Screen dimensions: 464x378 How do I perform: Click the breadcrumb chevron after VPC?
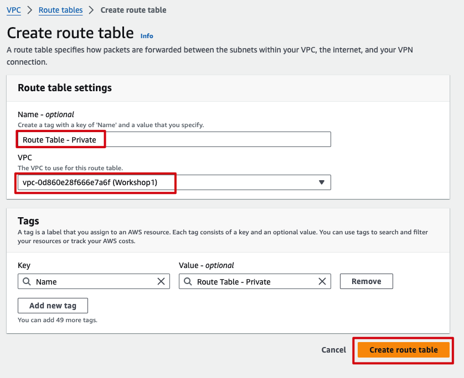pos(30,10)
